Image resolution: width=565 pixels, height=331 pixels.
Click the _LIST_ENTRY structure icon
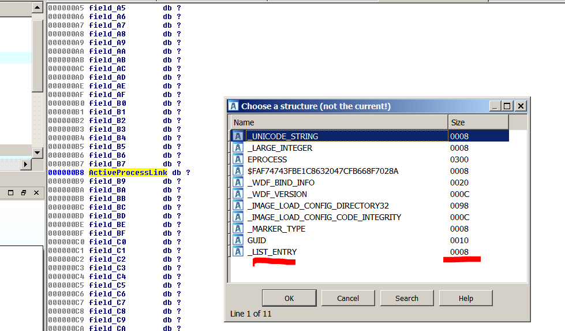(x=238, y=252)
